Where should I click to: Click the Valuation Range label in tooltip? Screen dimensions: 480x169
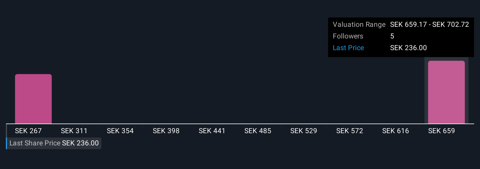(x=359, y=24)
